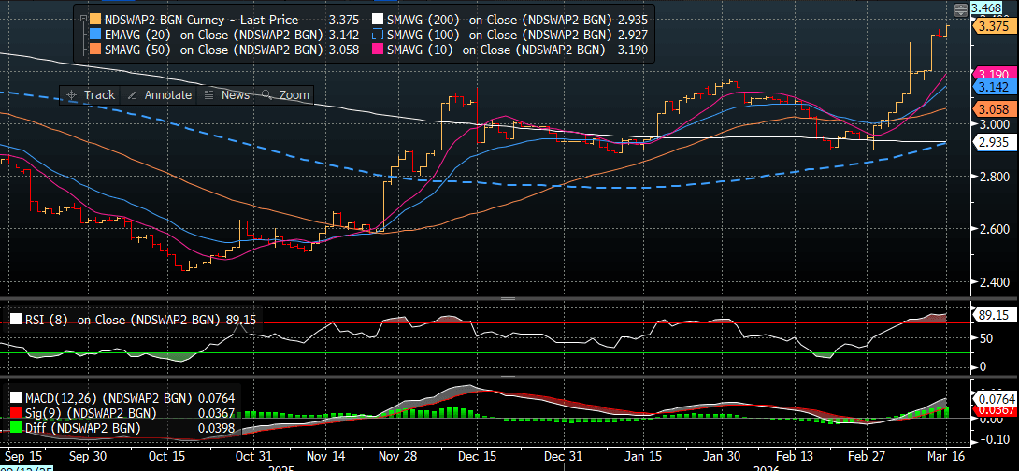Image resolution: width=1019 pixels, height=471 pixels.
Task: Click the Mar 16 date axis label
Action: (x=947, y=458)
